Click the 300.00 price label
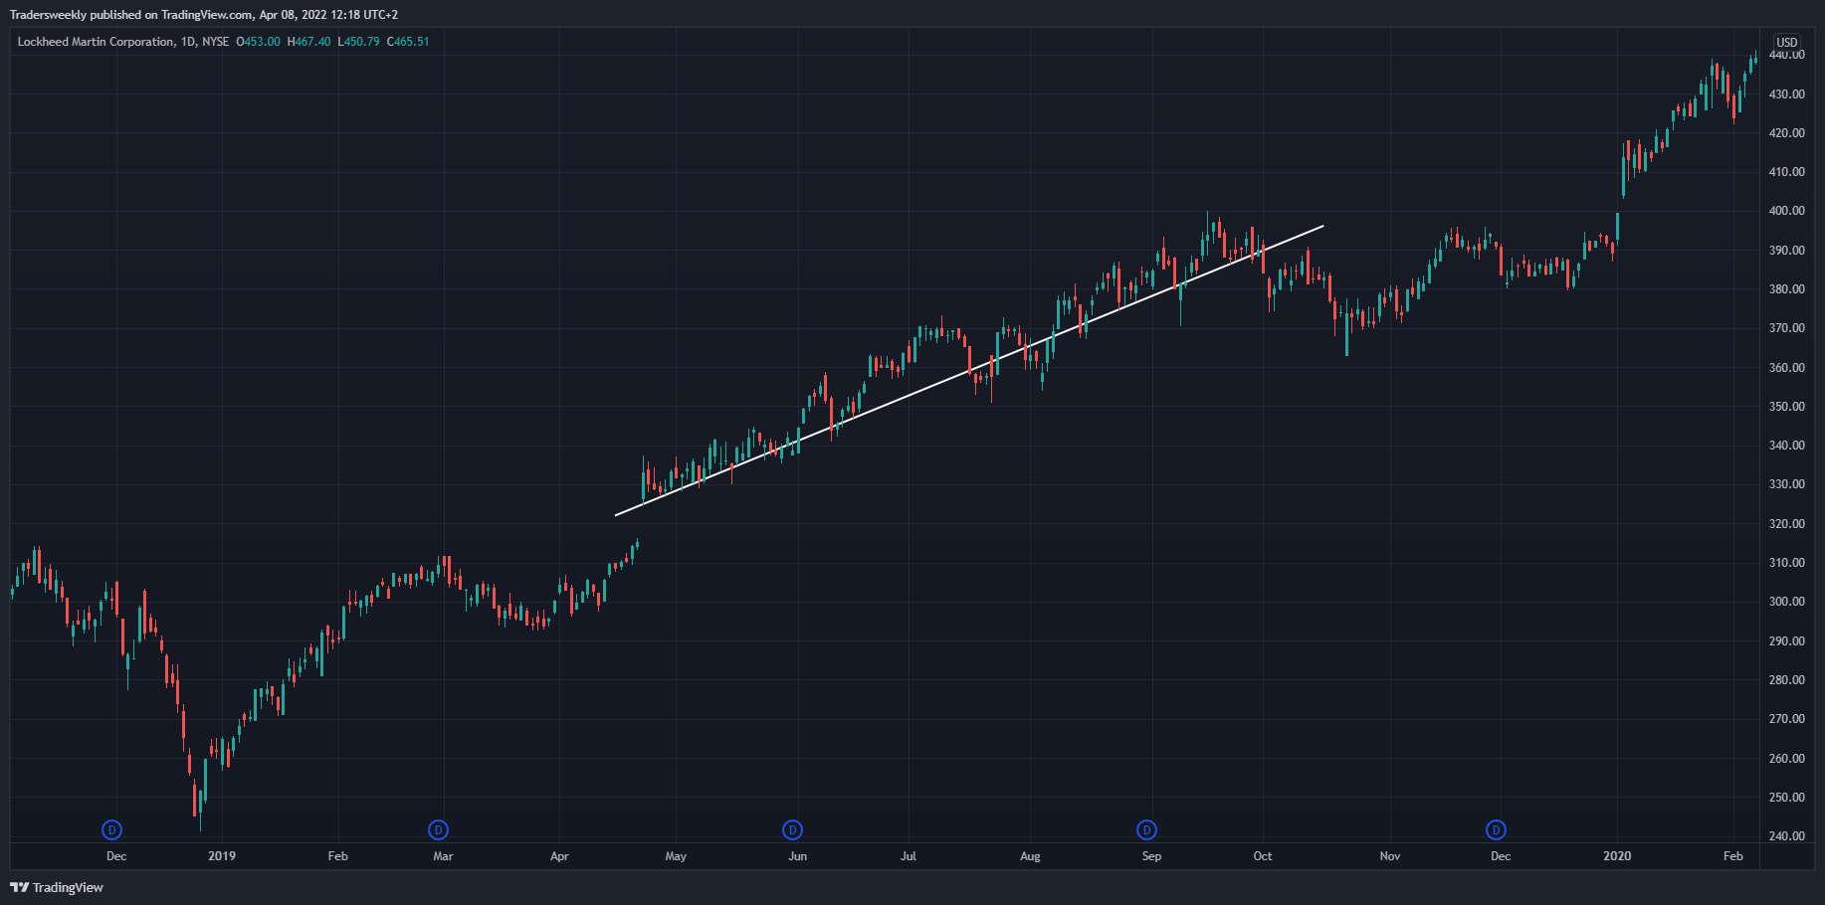Screen dimensions: 1825x905 (x=1787, y=602)
